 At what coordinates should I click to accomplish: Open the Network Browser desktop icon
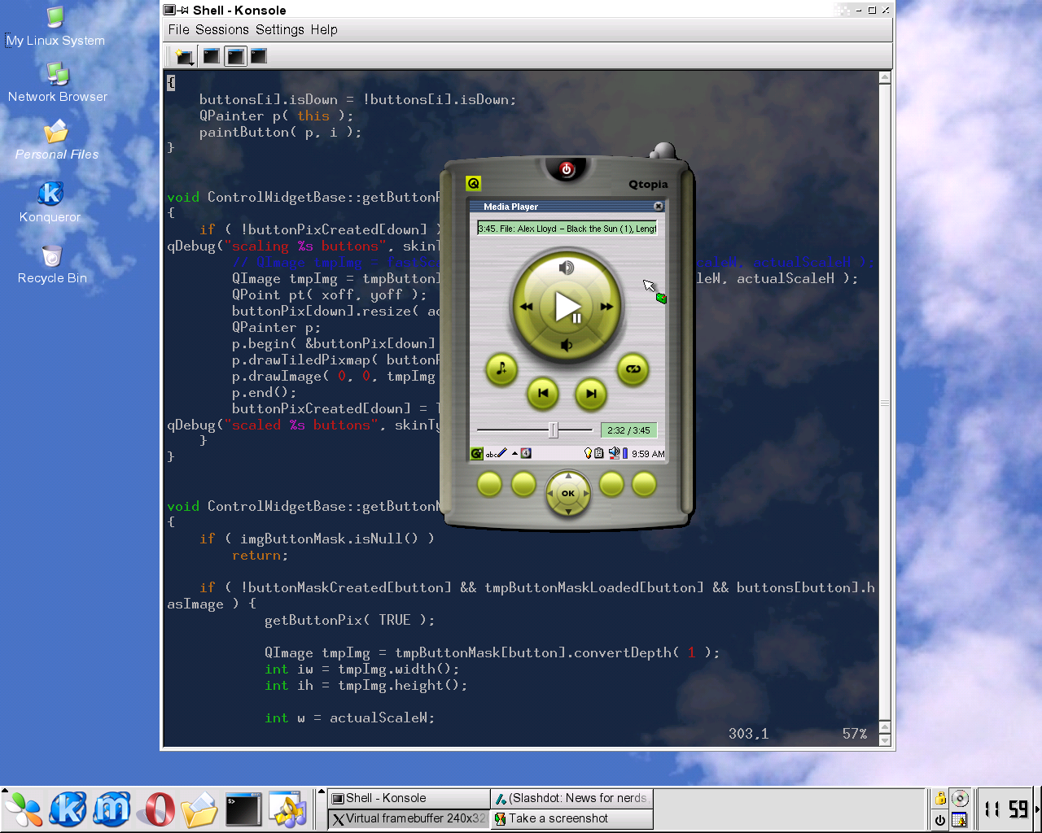click(58, 83)
